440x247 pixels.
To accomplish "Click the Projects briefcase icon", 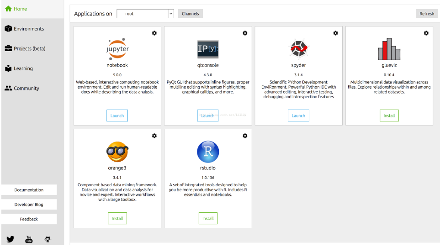I will click(8, 48).
